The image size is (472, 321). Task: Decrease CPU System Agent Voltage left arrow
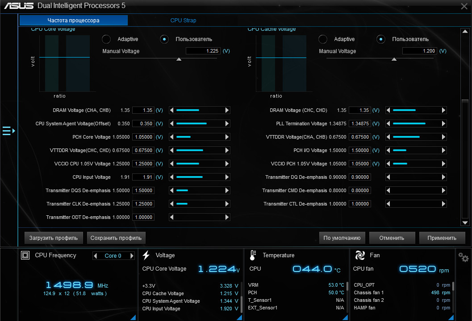pyautogui.click(x=171, y=123)
